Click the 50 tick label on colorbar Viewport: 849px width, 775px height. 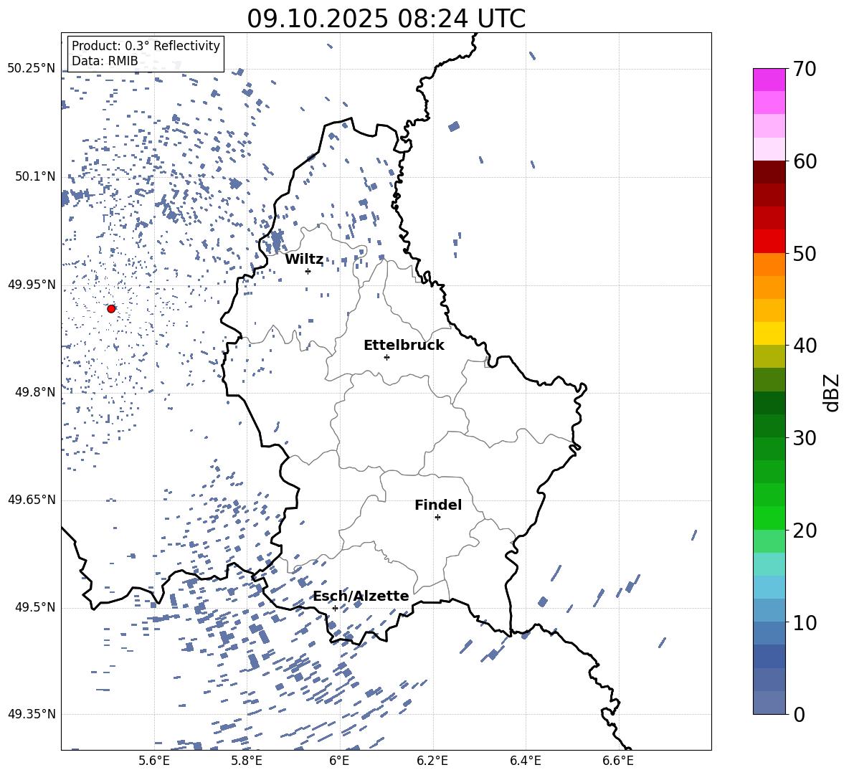click(x=805, y=254)
